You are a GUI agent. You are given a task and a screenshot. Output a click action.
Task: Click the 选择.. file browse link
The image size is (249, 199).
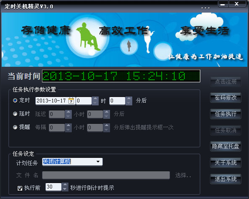tap(183, 175)
